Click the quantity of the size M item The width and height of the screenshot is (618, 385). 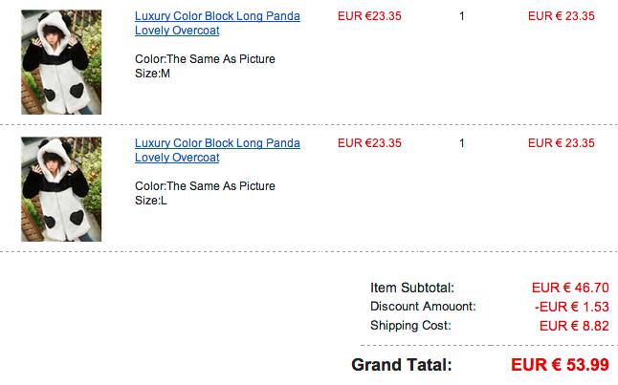[x=462, y=16]
